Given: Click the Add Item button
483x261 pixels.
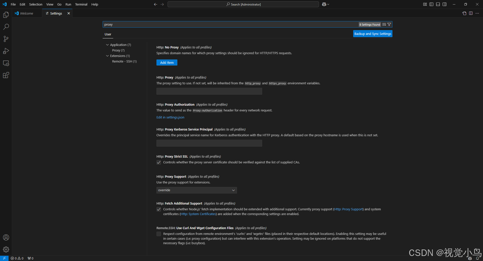Looking at the screenshot, I should (x=167, y=62).
